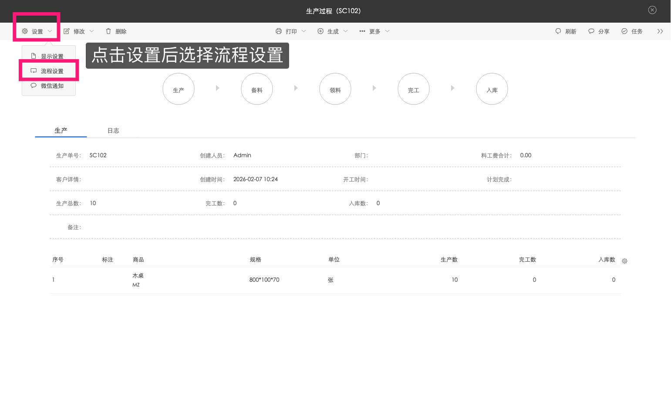Screen dimensions: 671x410
Task: Select the 设置 gear icon in the toolbar
Action: (25, 31)
